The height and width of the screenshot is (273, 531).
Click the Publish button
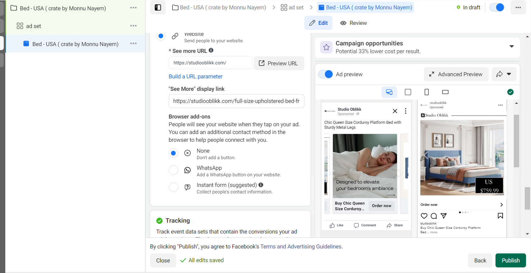pyautogui.click(x=510, y=261)
